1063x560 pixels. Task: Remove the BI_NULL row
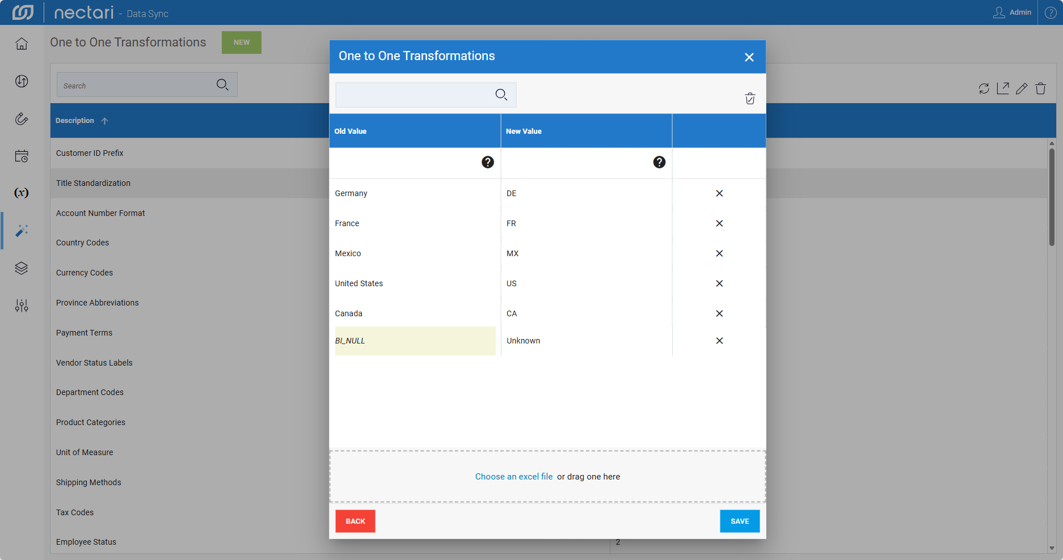[719, 341]
